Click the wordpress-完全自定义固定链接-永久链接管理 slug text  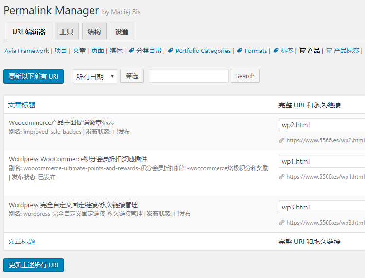(83, 214)
